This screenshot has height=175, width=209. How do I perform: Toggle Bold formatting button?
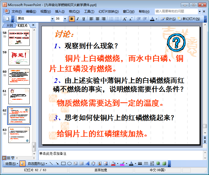(x=72, y=19)
